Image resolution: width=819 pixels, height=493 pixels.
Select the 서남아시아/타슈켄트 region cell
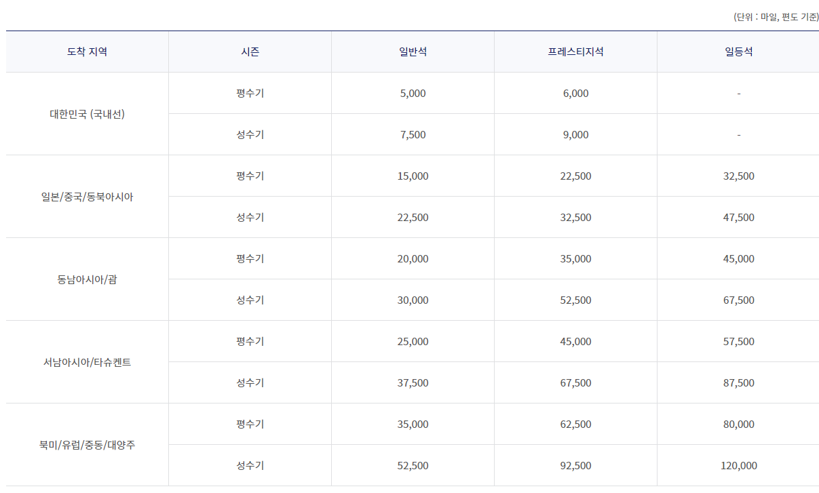click(x=87, y=362)
